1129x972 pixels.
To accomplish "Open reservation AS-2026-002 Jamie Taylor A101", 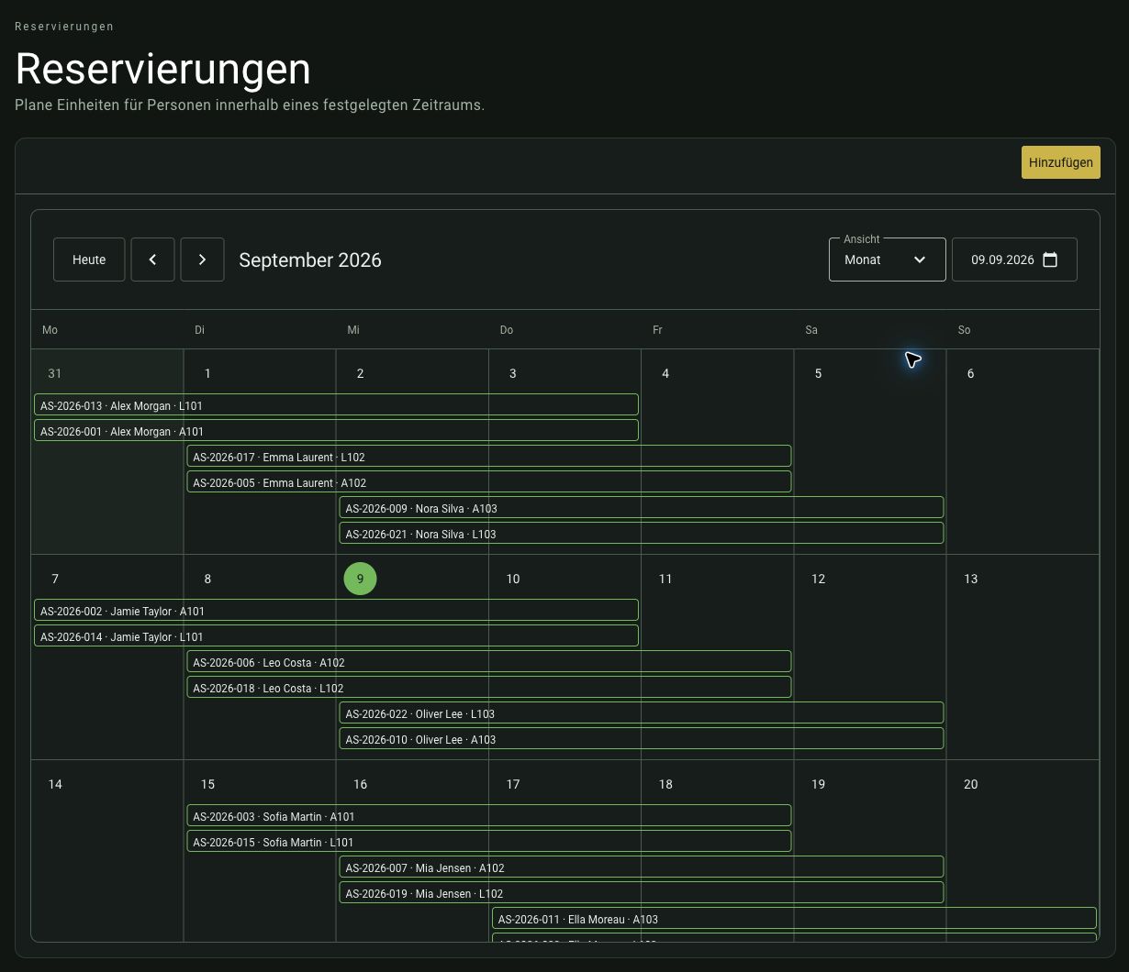I will [336, 610].
